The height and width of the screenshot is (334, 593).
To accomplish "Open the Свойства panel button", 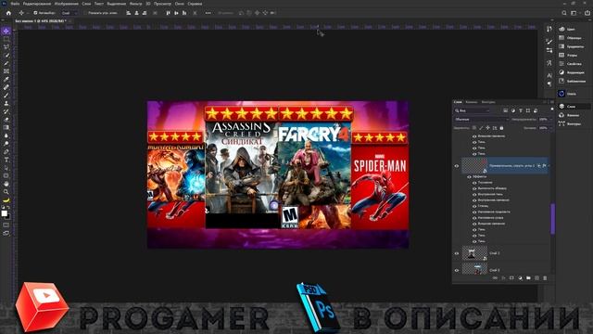I will pos(572,64).
